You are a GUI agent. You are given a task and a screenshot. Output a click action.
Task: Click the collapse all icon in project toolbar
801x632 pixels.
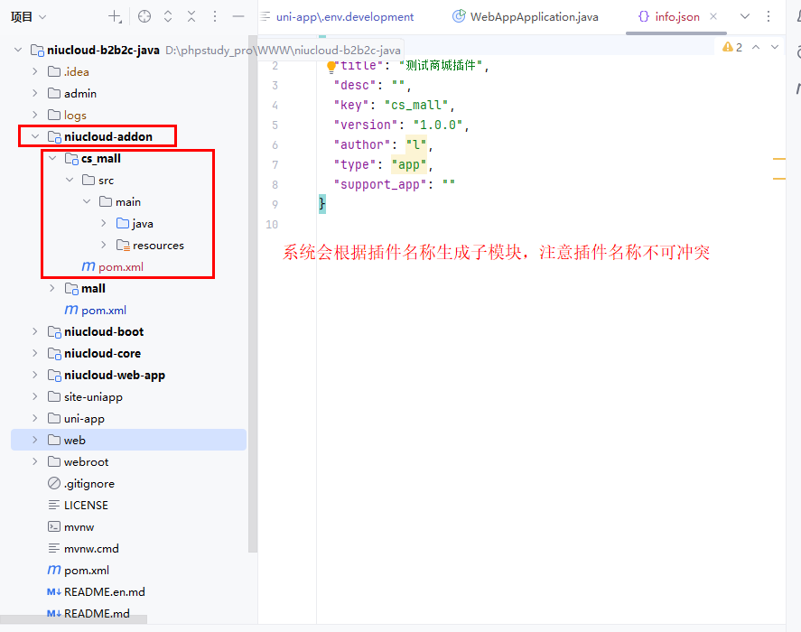tap(191, 16)
